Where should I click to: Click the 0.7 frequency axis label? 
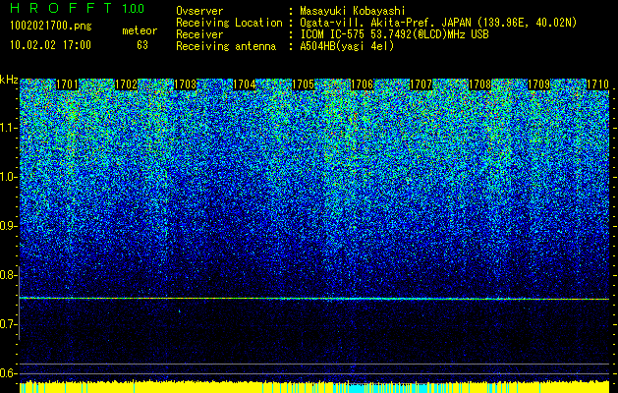point(9,324)
